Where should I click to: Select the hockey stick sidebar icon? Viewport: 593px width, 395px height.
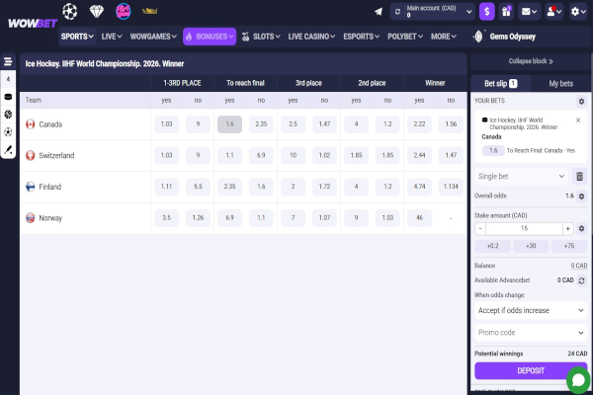coord(8,150)
